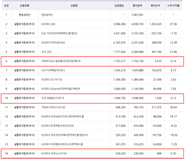The height and width of the screenshot is (161, 187).
Task: Click the 순번 column header
Action: [6, 6]
